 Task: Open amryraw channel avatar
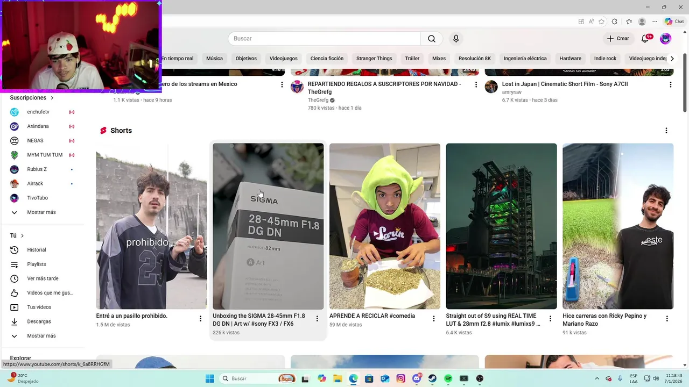pos(491,87)
